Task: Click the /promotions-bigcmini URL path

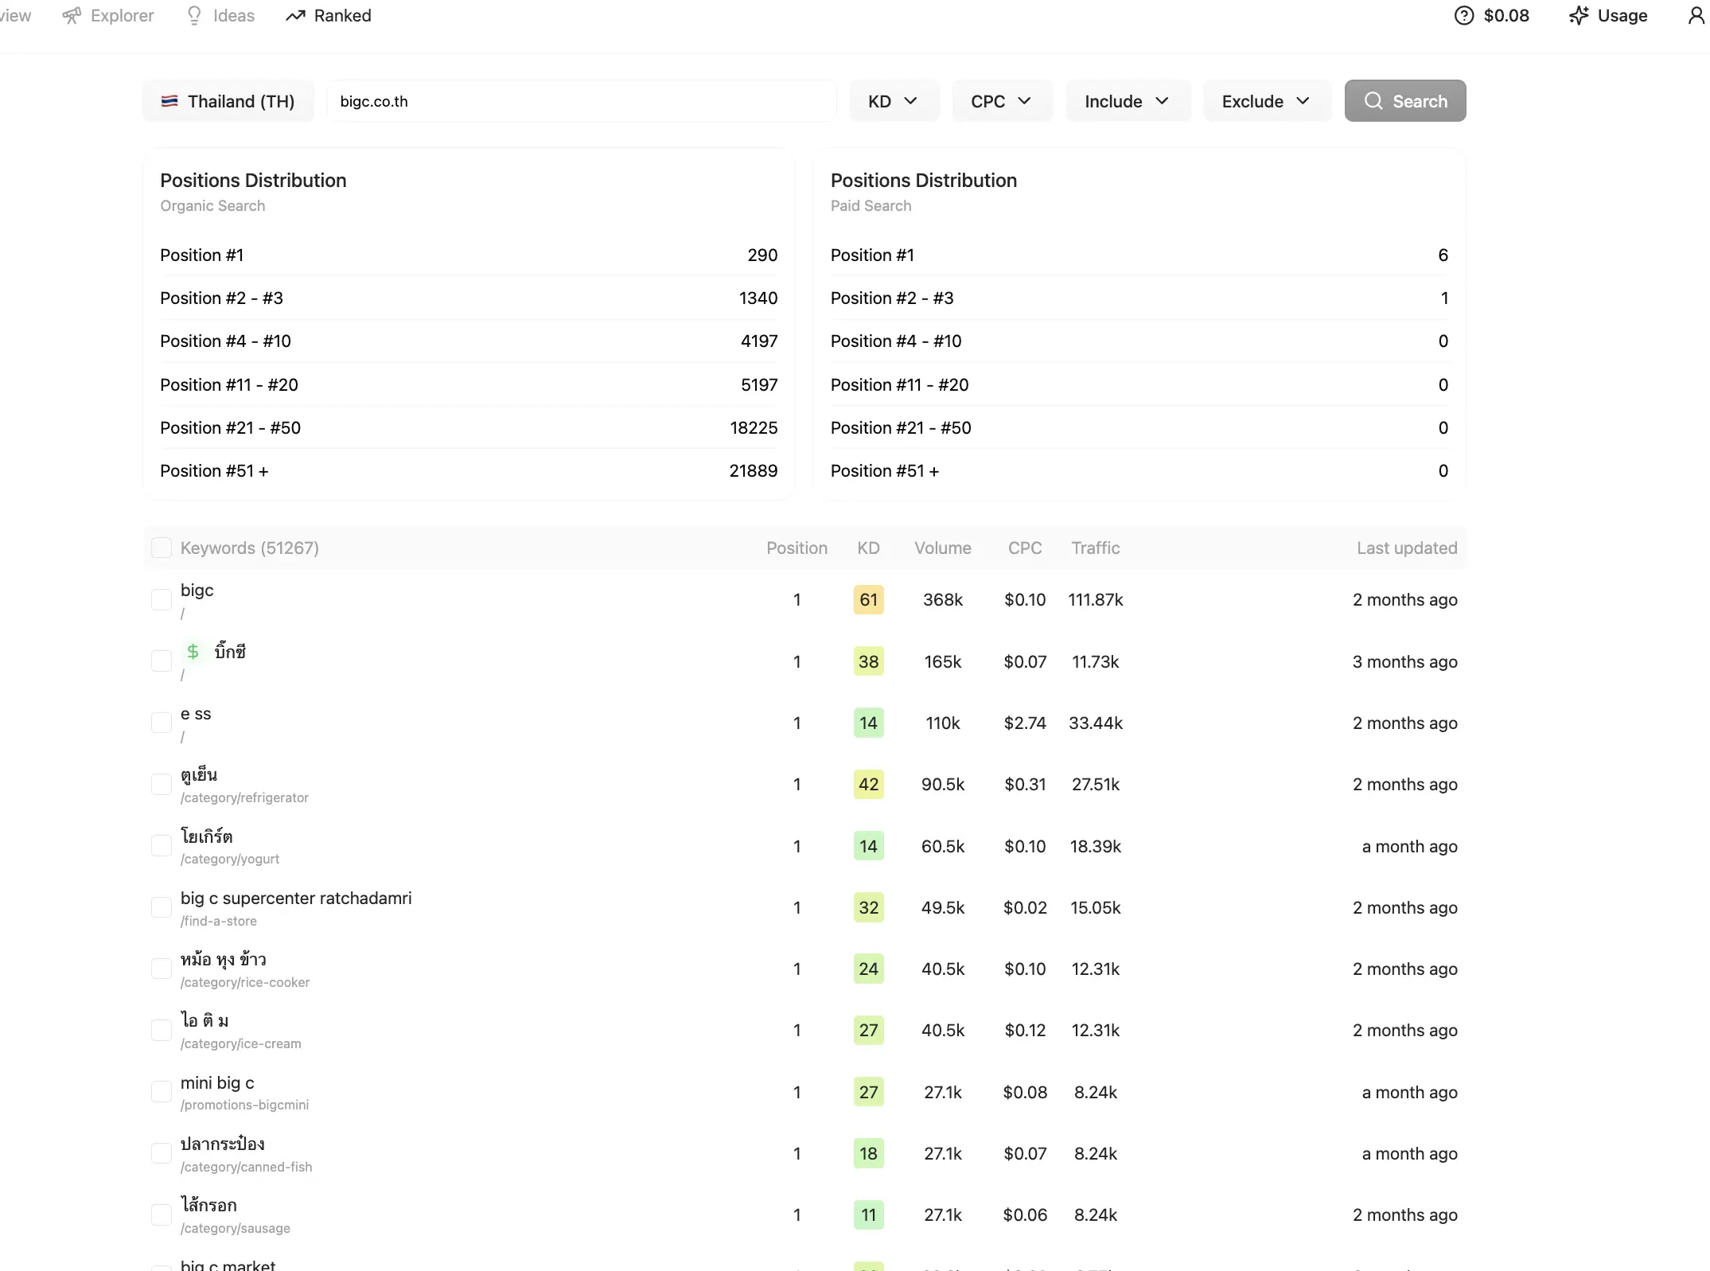Action: coord(244,1105)
